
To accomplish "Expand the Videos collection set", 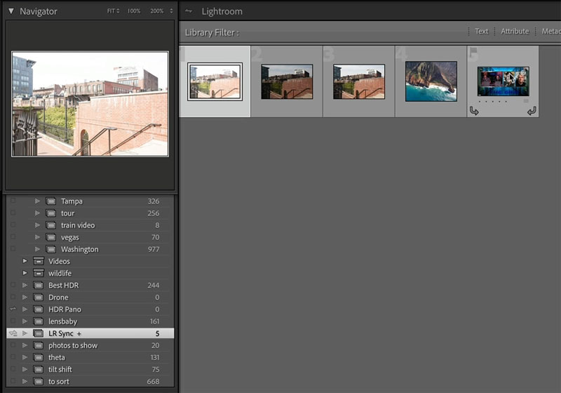I will pyautogui.click(x=25, y=261).
